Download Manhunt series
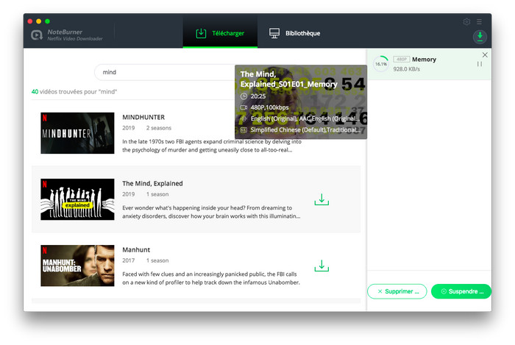 [322, 266]
